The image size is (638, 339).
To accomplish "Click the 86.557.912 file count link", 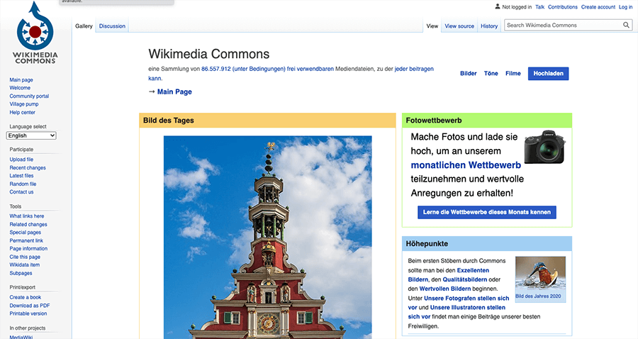I will pyautogui.click(x=216, y=70).
